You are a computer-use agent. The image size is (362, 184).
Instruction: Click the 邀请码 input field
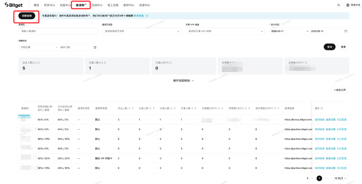(59, 31)
